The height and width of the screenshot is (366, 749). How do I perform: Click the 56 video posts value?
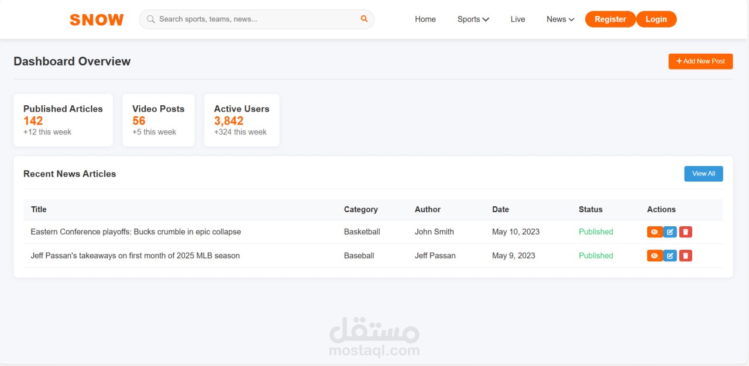click(139, 121)
